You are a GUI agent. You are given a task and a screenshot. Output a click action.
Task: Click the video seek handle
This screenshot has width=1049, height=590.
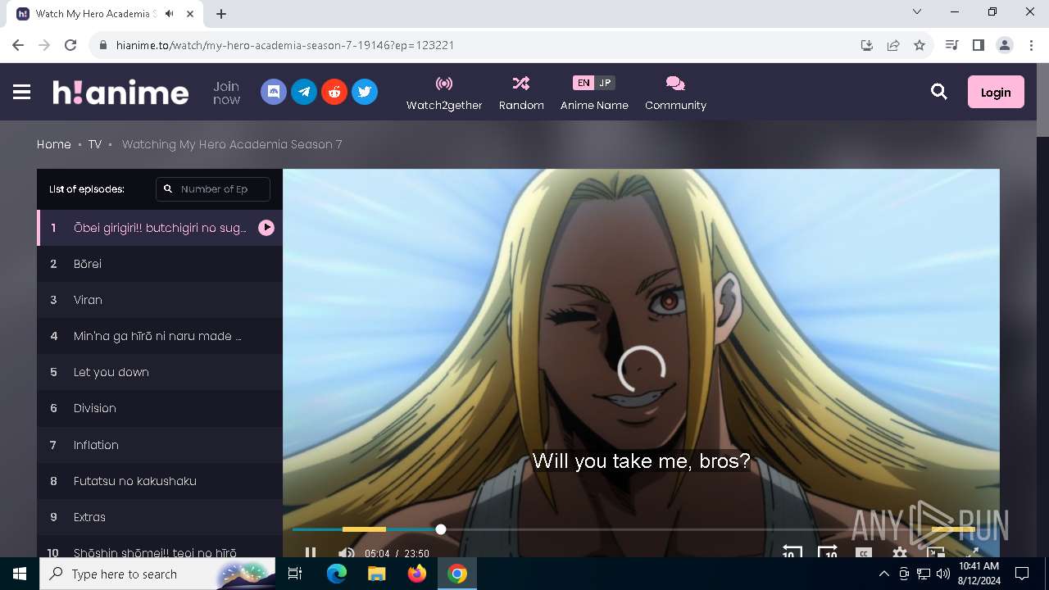point(441,529)
